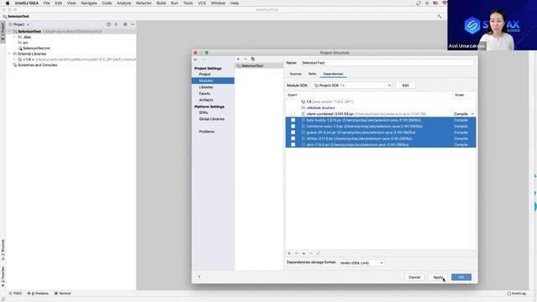Select the Modules item in Project Settings

pos(212,81)
